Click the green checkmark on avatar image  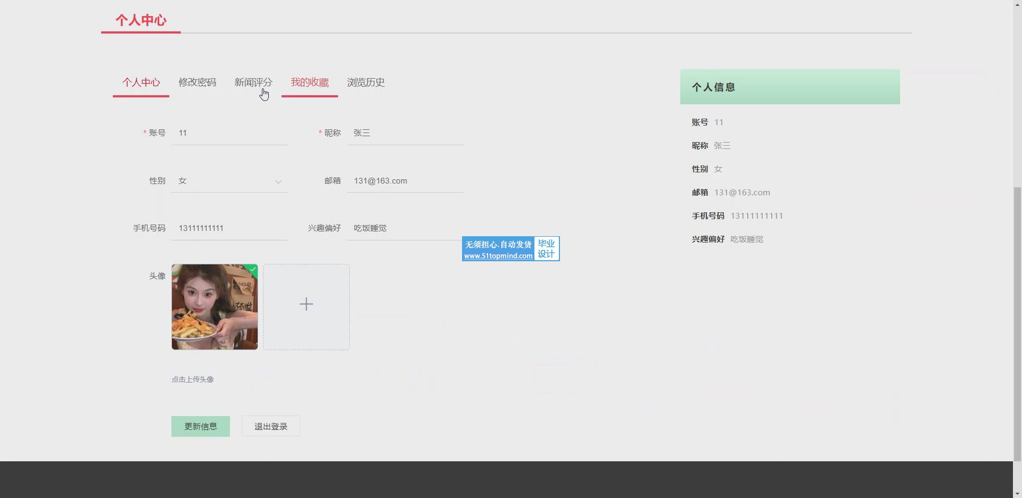[253, 270]
